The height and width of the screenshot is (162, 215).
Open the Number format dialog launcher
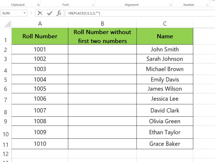click(207, 4)
